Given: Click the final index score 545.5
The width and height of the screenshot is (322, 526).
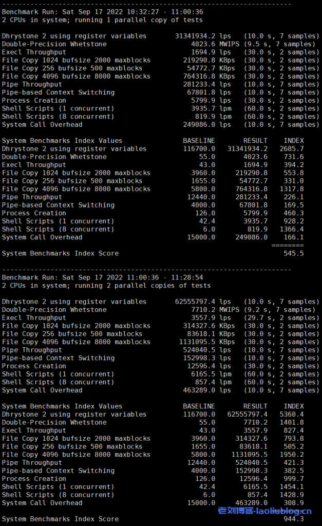Looking at the screenshot, I should [x=295, y=253].
